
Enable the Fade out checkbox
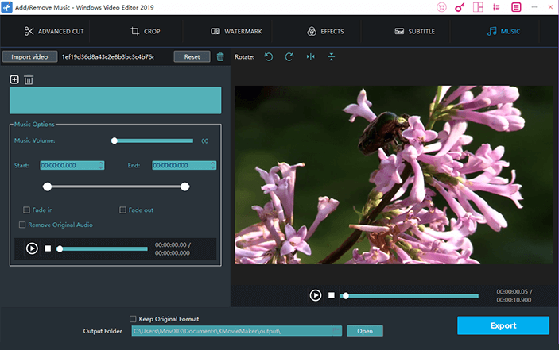122,210
